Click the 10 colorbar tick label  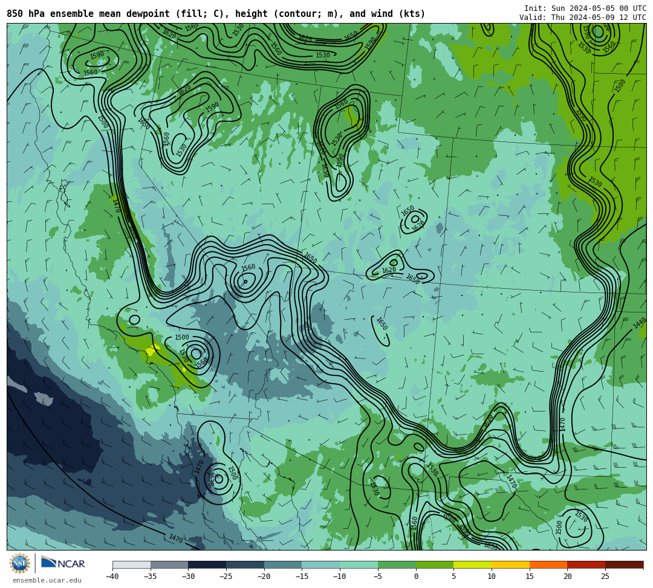click(x=492, y=577)
